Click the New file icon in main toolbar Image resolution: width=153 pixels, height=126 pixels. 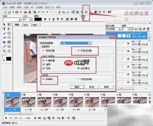click(5, 12)
